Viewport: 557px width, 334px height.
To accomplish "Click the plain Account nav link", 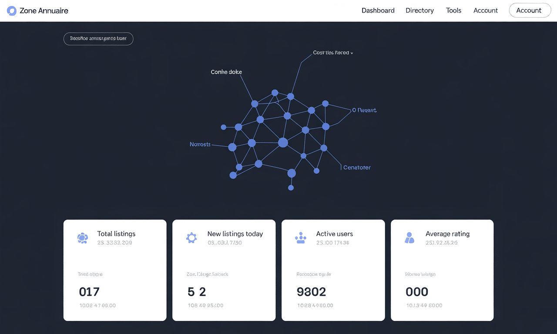I will [x=485, y=10].
